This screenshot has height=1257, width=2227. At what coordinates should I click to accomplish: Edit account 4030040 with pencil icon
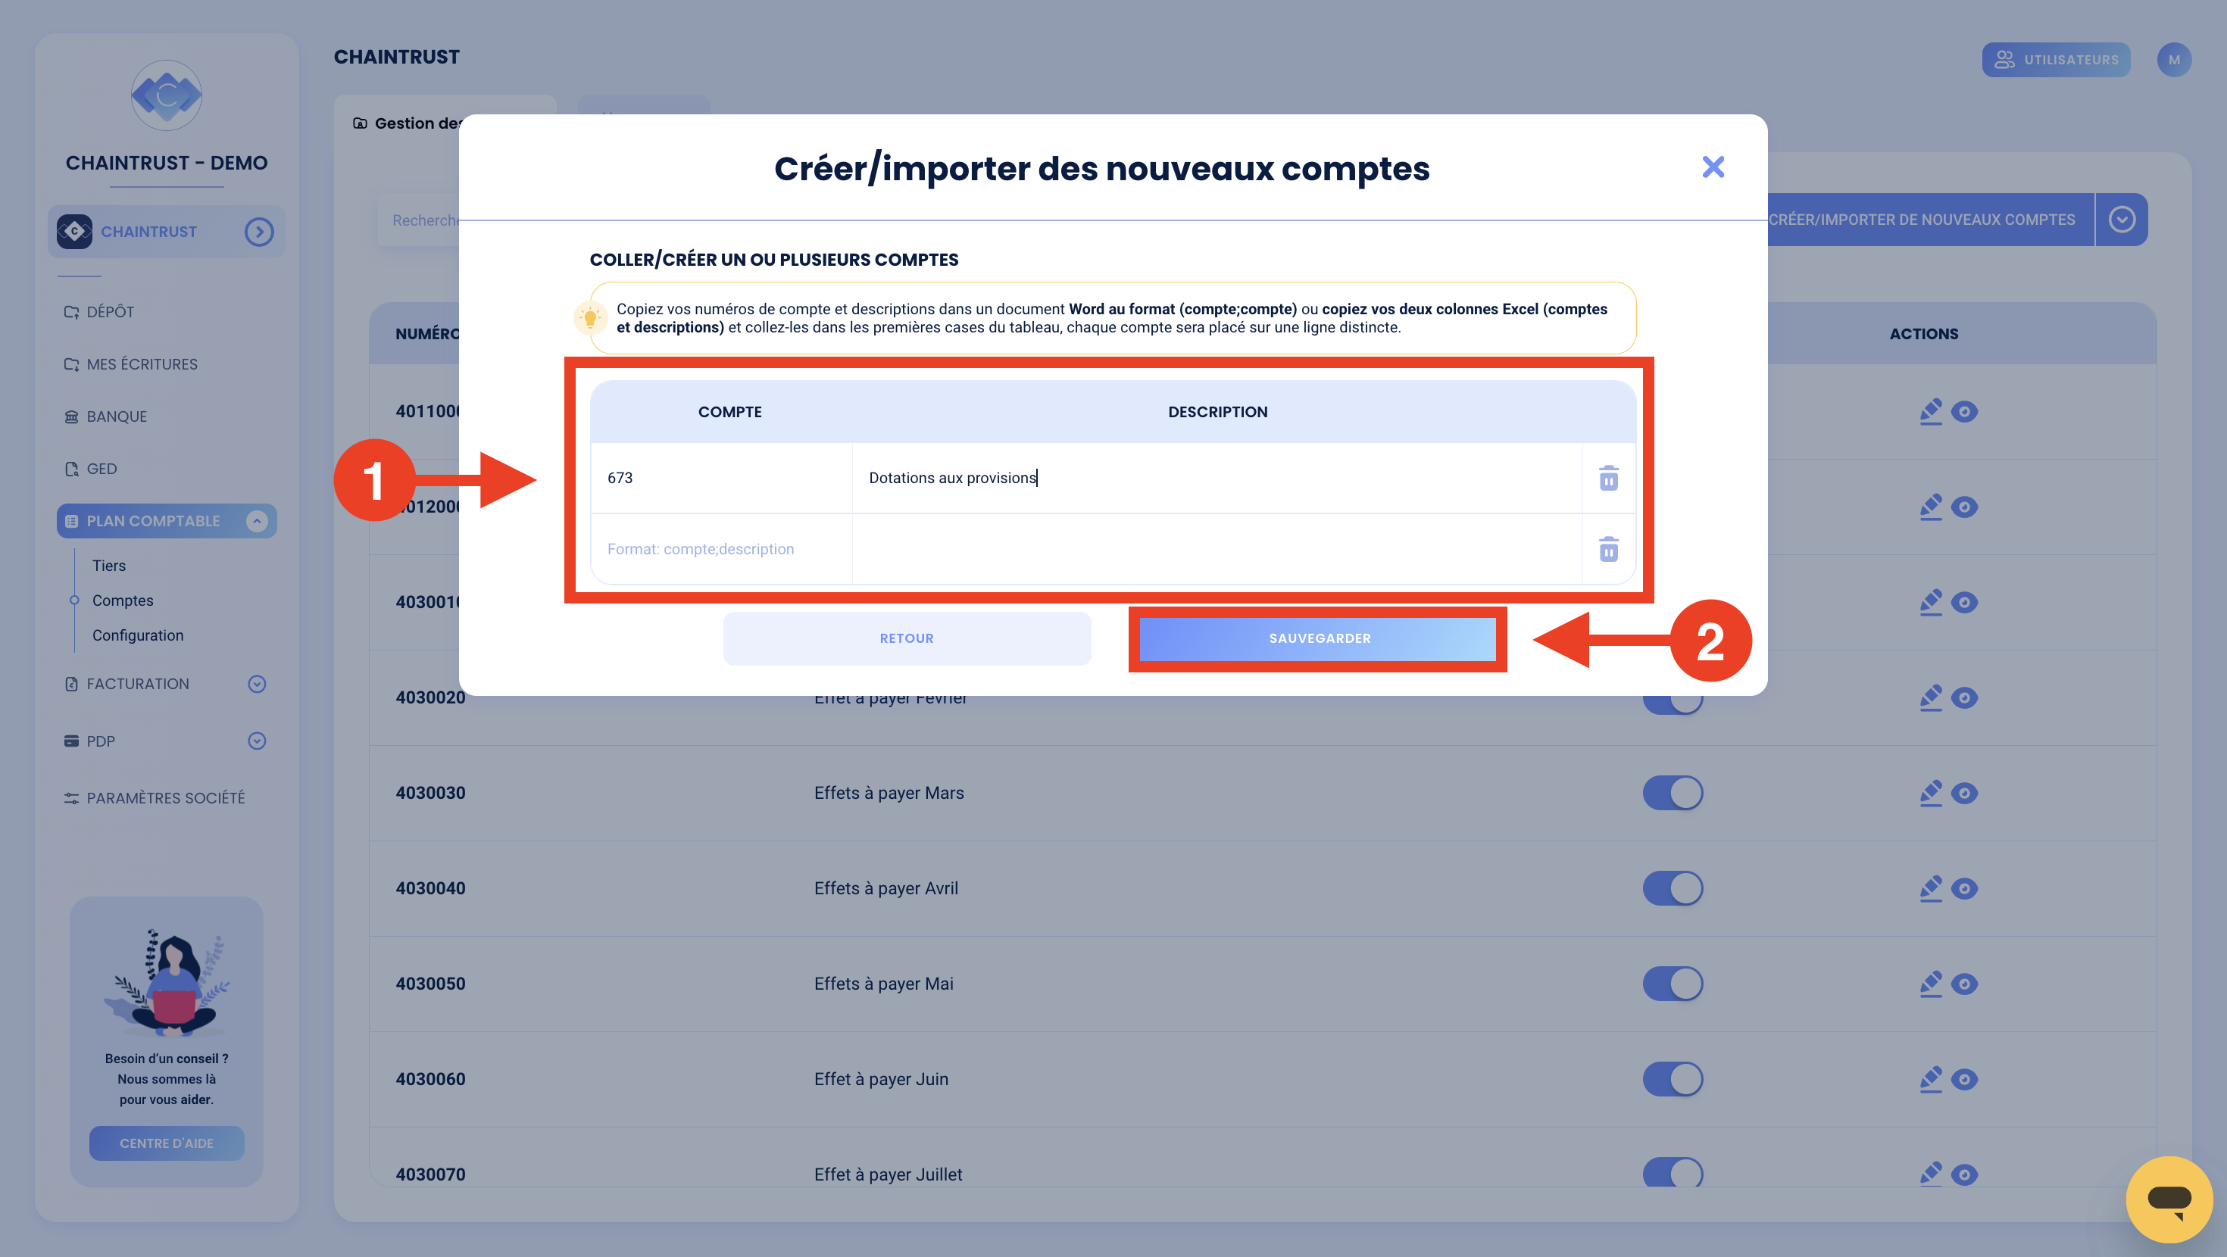[x=1931, y=888]
